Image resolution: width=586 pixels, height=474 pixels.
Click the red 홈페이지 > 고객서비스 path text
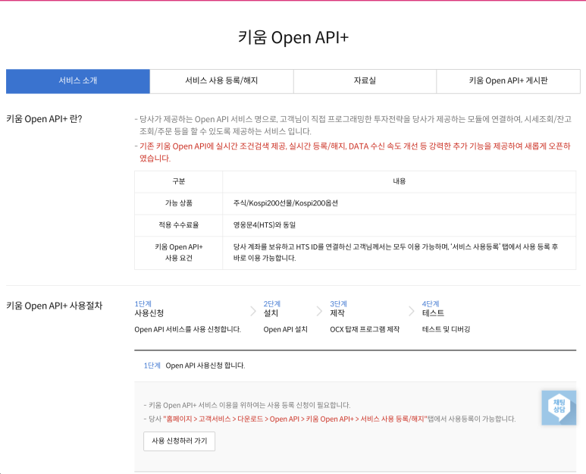[x=295, y=419]
